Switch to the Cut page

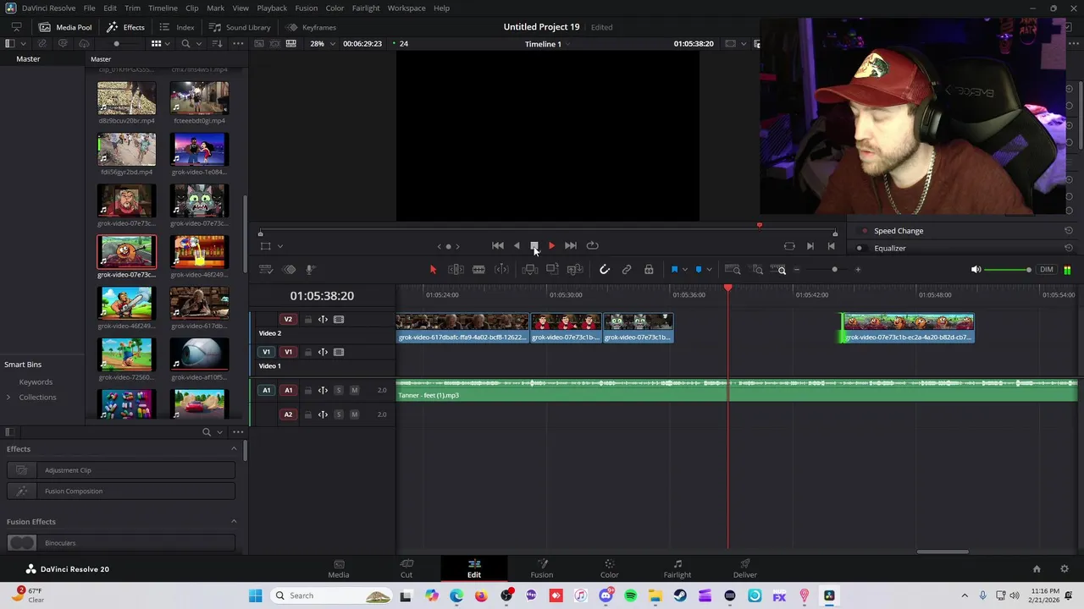[406, 568]
